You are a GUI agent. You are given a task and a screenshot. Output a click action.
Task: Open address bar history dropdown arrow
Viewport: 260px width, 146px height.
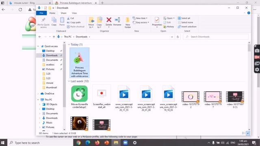pyautogui.click(x=172, y=37)
